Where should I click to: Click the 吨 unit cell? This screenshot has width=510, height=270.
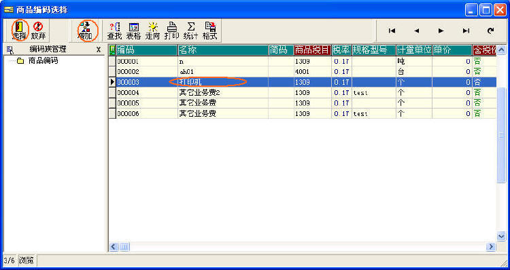[414, 61]
